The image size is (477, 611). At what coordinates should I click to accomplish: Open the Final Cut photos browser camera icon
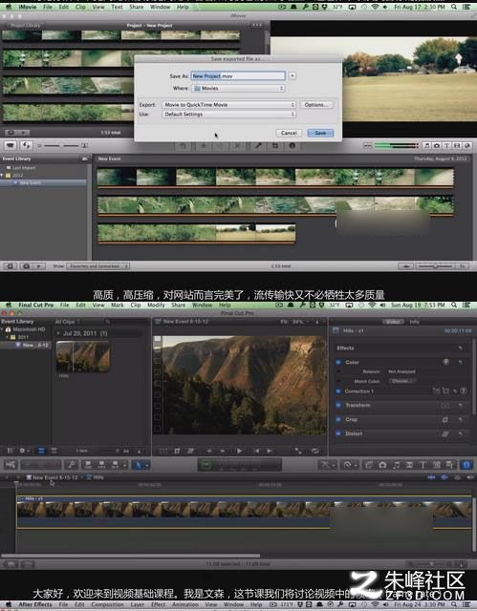382,465
